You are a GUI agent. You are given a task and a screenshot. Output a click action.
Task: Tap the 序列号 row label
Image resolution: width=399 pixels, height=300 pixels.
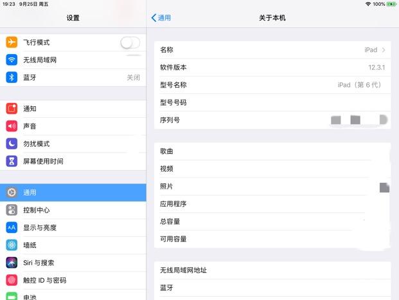170,120
